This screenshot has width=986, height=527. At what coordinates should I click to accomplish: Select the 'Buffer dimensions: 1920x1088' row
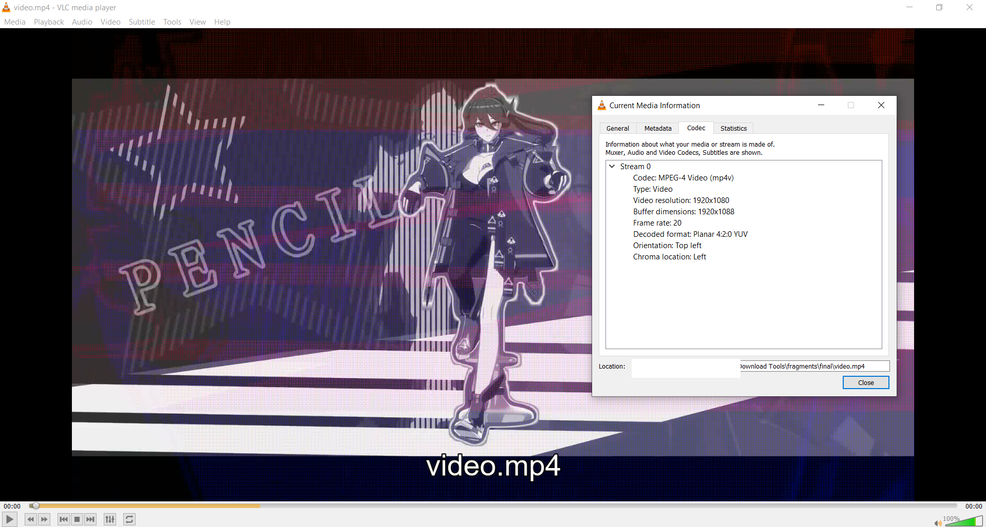[x=684, y=212]
